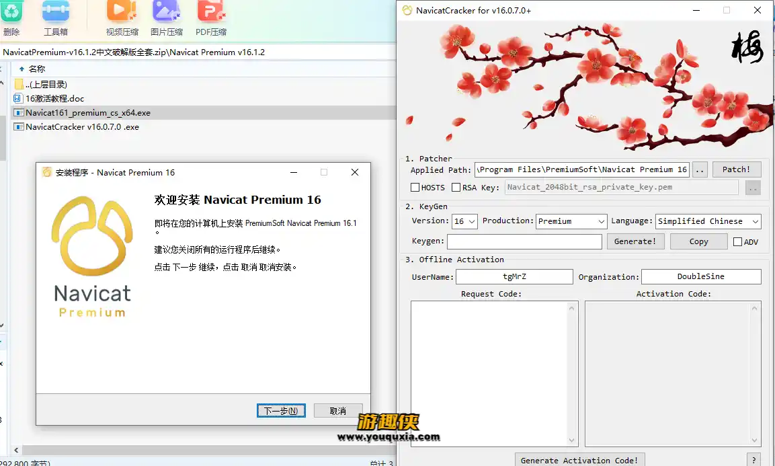Browse for the Applied Path with the .. button
775x466 pixels.
pos(700,169)
